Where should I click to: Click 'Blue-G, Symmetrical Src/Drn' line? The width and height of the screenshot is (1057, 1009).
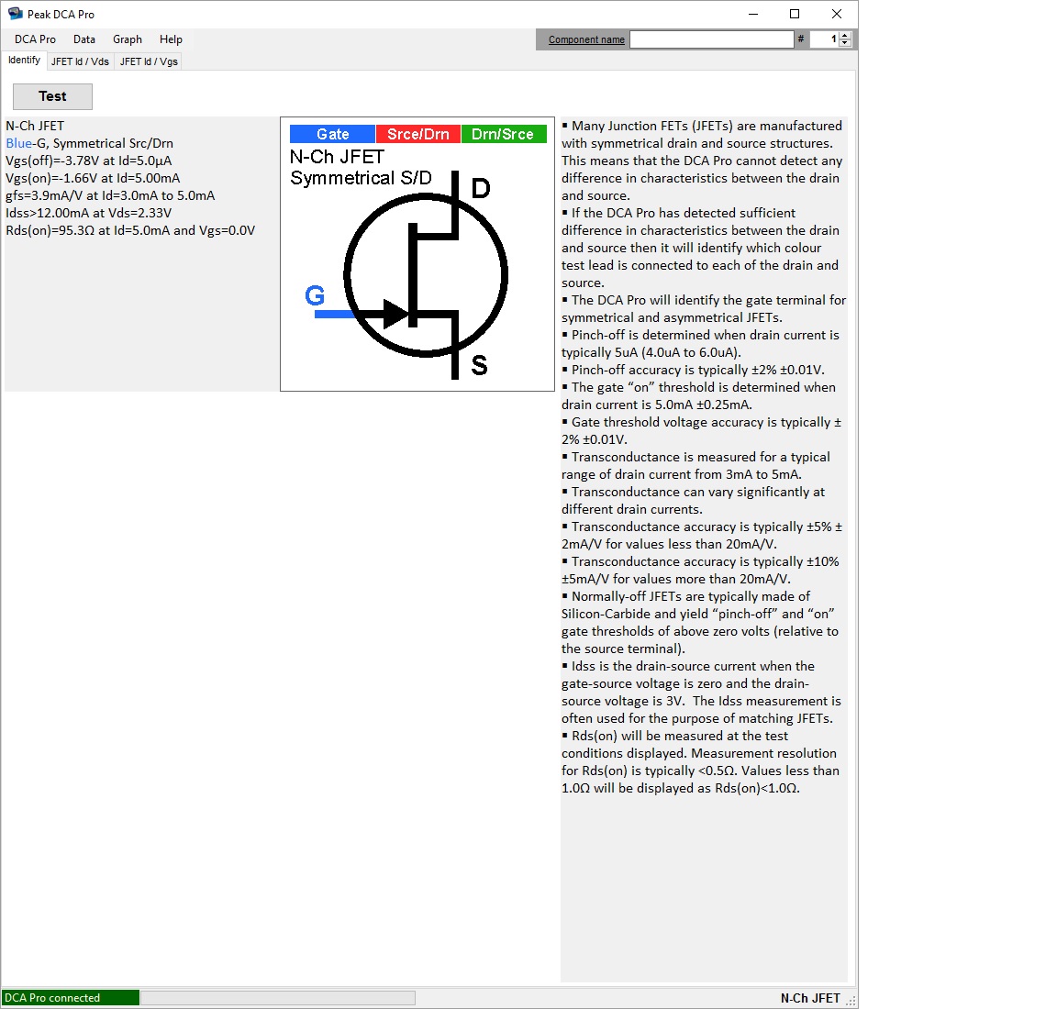(x=90, y=144)
